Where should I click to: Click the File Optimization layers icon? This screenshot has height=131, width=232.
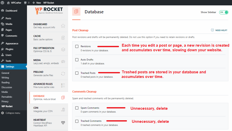click(x=63, y=50)
